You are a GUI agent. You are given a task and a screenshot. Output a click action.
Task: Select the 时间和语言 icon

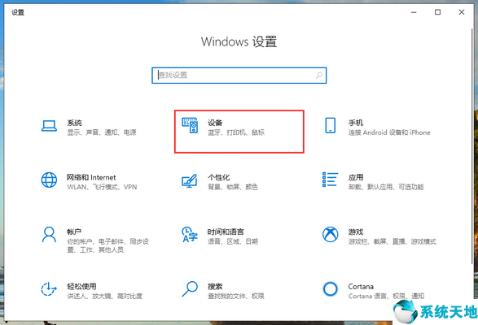tap(190, 235)
